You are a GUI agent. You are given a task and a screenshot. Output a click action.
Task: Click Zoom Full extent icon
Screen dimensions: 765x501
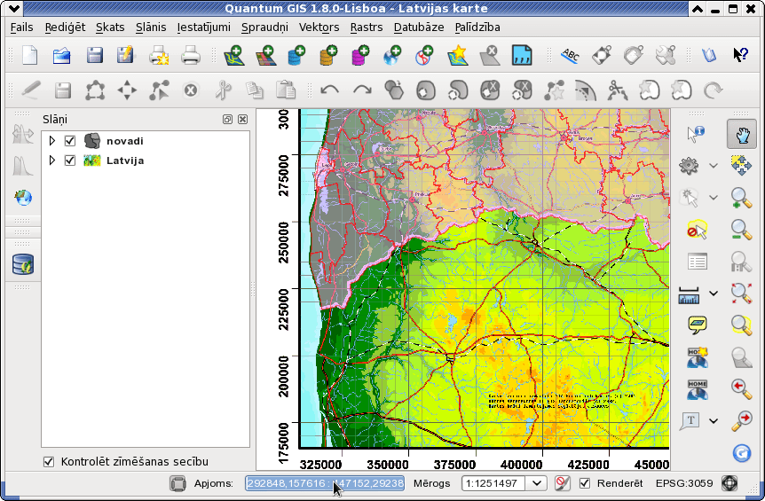coord(741,293)
